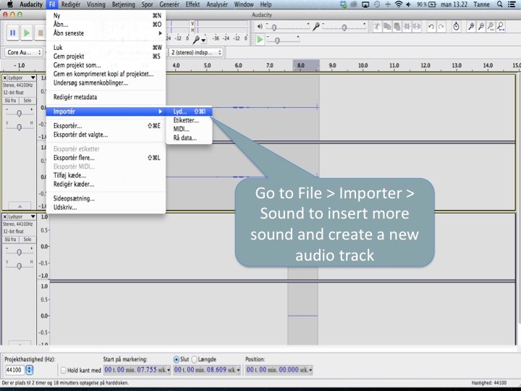
Task: Click the Stop transport button
Action: (x=41, y=33)
